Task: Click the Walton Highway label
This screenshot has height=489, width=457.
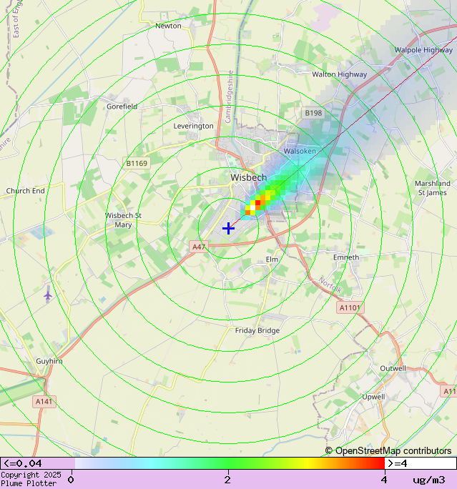Action: click(340, 74)
